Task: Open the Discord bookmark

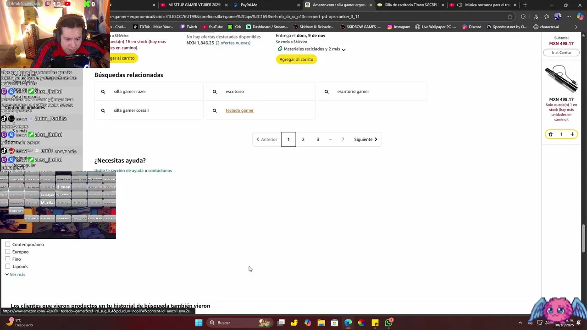Action: click(472, 27)
